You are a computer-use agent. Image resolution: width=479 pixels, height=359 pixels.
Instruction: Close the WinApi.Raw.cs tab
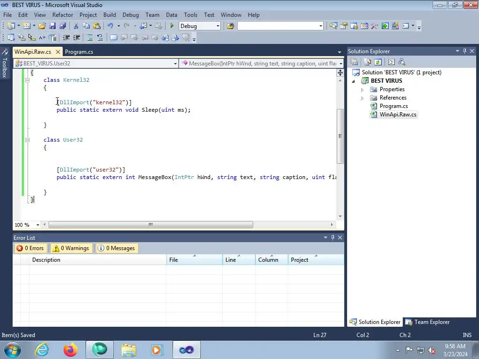[58, 52]
